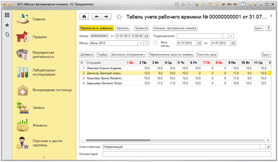
Task: Click the 7 Сб column header
Action: [x=208, y=63]
